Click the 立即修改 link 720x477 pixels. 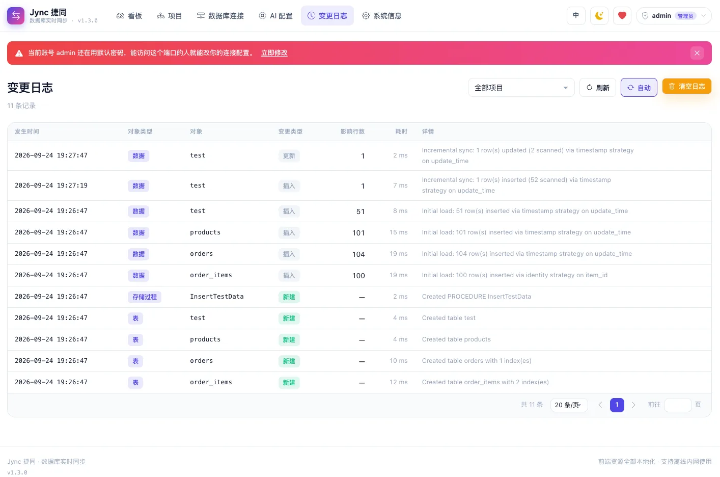[274, 53]
